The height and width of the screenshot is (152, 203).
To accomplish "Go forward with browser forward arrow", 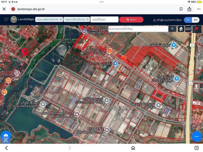I will [70, 148].
